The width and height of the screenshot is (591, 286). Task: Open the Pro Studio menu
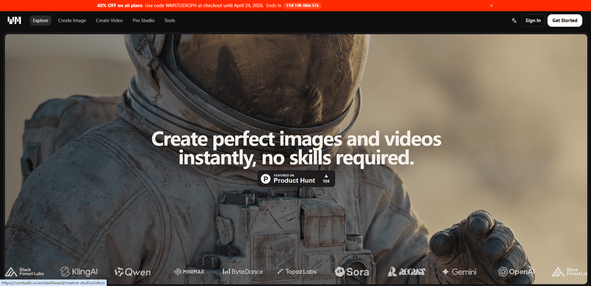coord(143,20)
